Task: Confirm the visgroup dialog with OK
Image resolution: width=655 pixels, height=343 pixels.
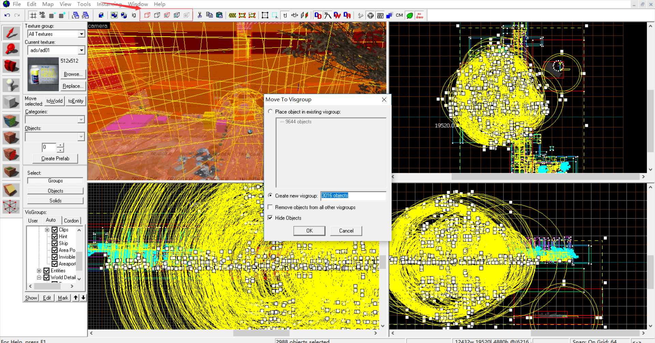Action: [309, 231]
